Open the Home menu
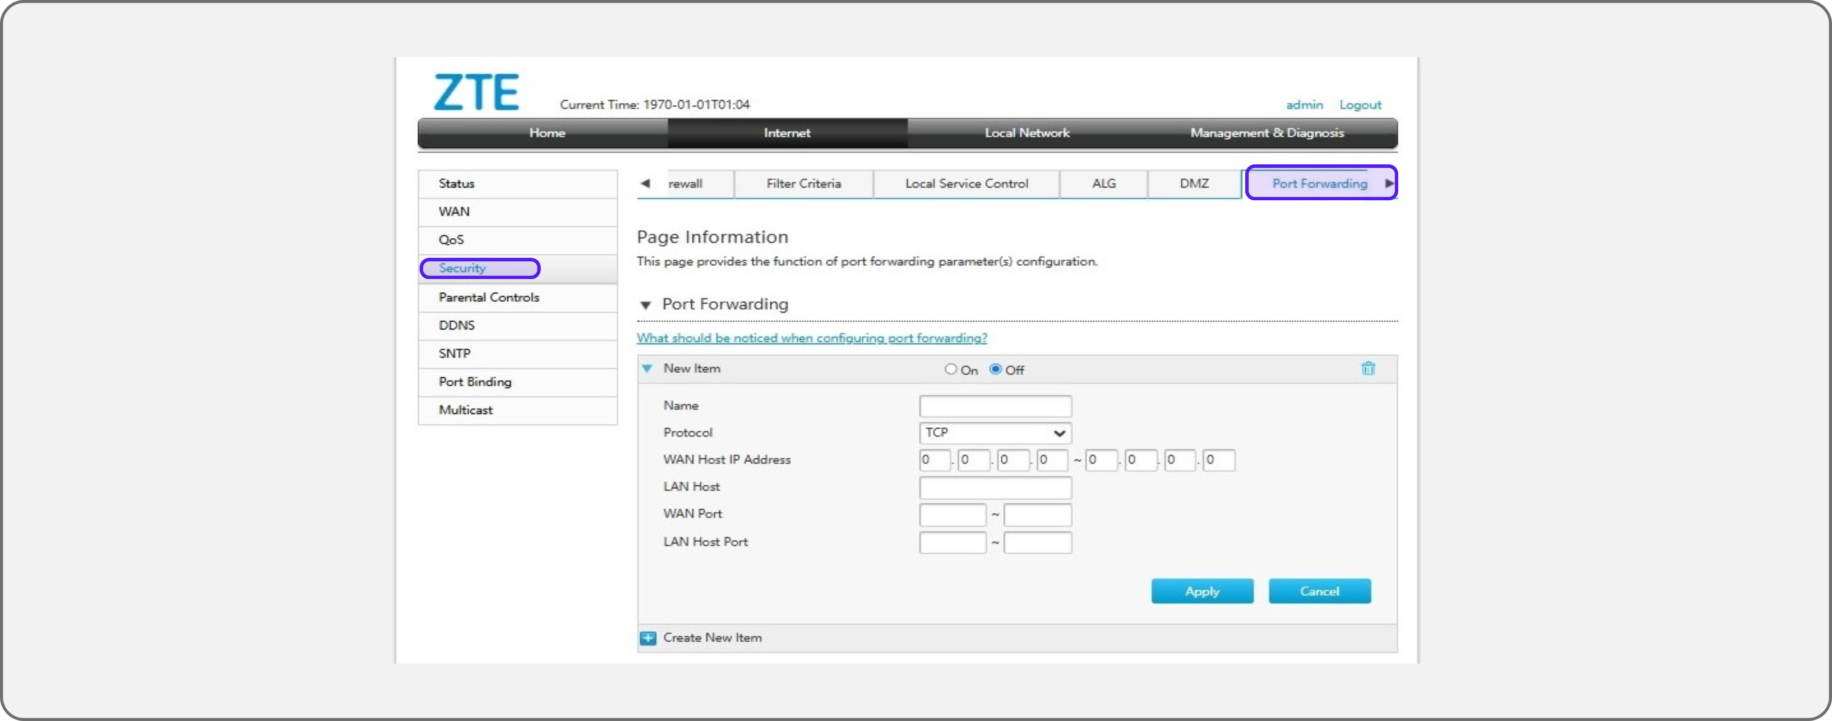Image resolution: width=1832 pixels, height=721 pixels. 546,133
